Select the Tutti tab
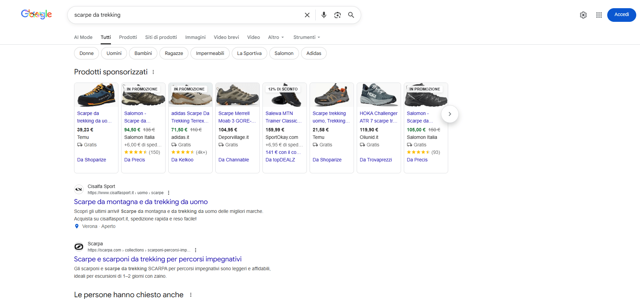640x303 pixels. click(106, 37)
